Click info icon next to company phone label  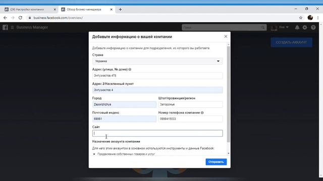click(202, 113)
